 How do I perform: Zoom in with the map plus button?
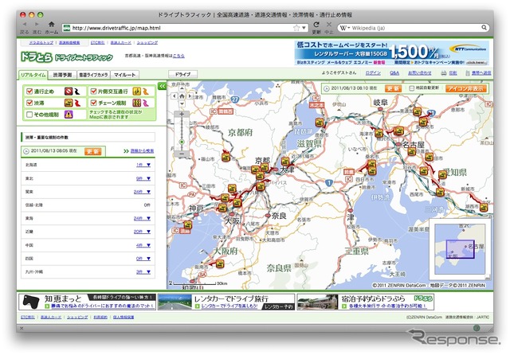click(x=182, y=115)
